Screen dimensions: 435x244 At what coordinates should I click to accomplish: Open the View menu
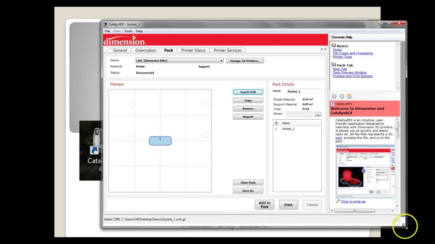pos(117,31)
